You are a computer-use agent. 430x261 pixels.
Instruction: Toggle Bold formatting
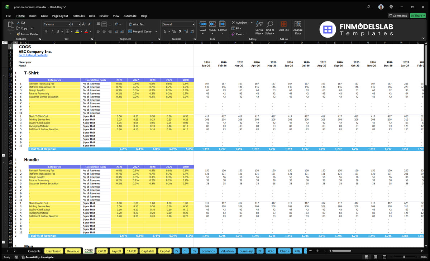[x=46, y=31]
